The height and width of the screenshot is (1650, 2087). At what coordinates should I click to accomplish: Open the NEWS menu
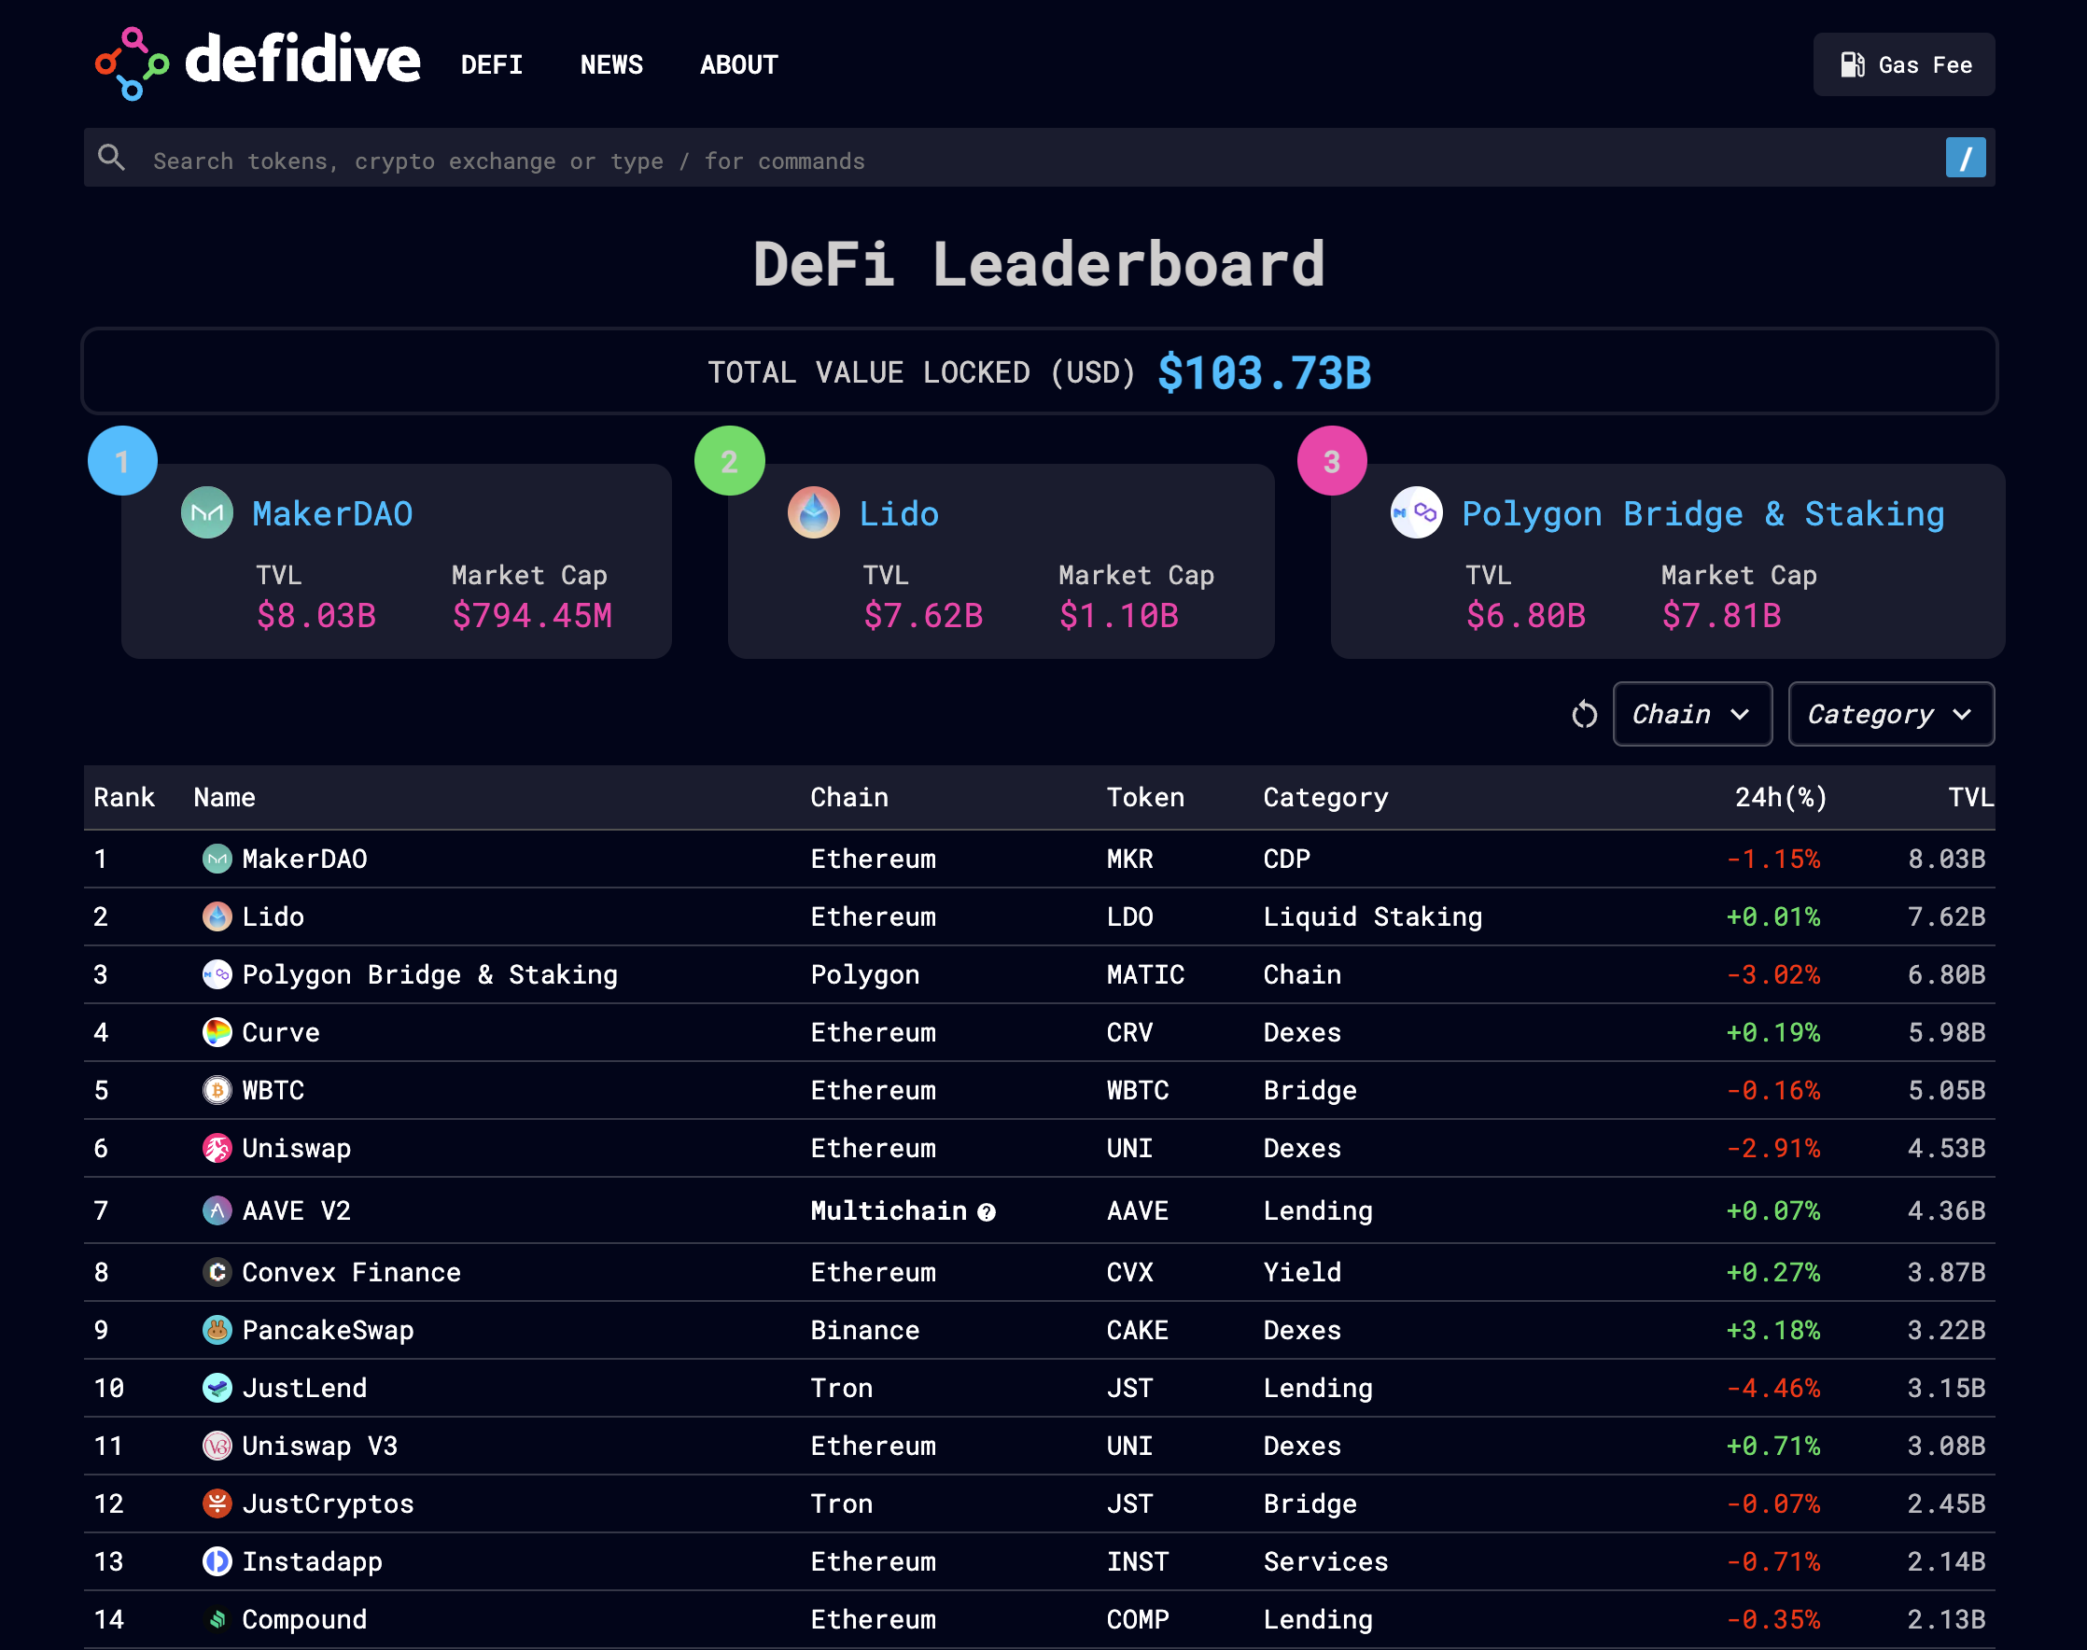pyautogui.click(x=611, y=64)
